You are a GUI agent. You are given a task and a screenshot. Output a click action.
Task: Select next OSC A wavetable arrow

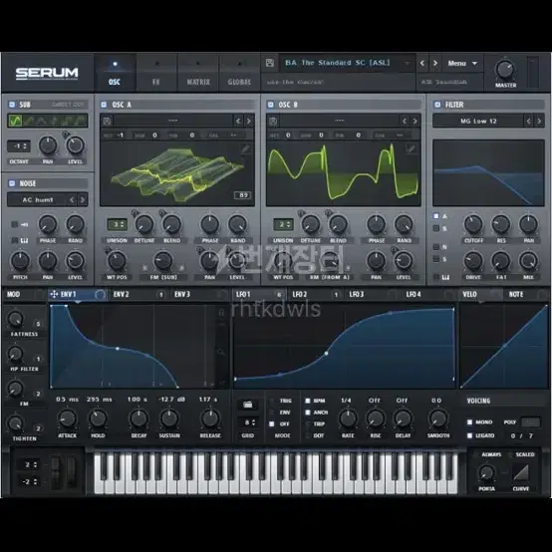[x=248, y=122]
